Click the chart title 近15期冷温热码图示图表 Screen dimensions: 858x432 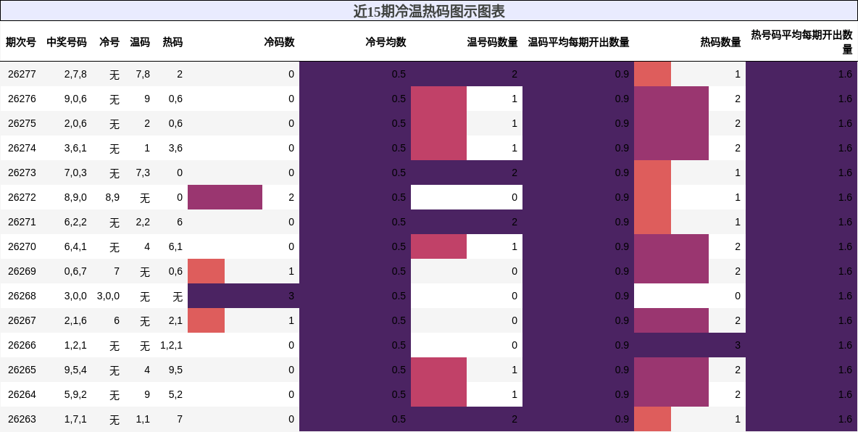pyautogui.click(x=428, y=11)
